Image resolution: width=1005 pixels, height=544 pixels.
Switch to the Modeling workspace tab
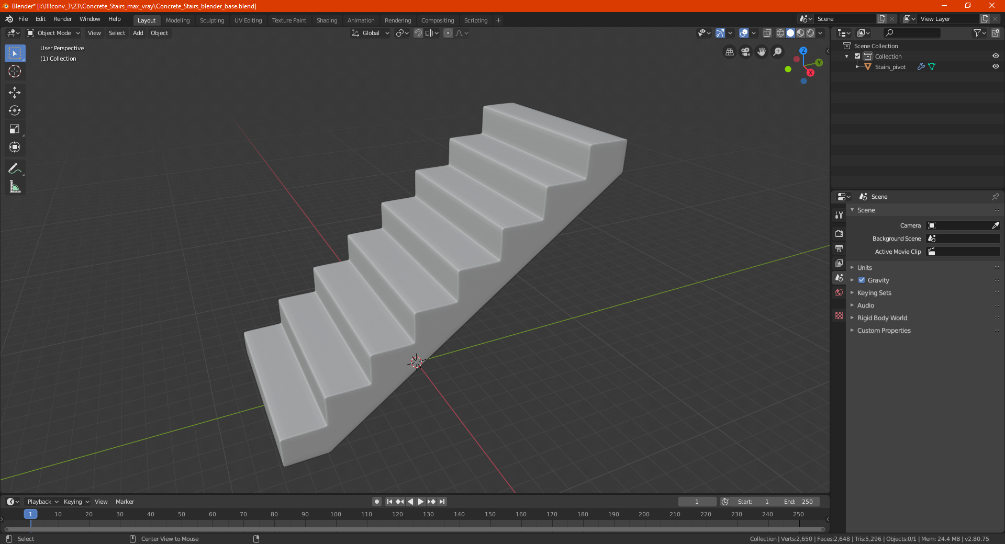pyautogui.click(x=177, y=20)
